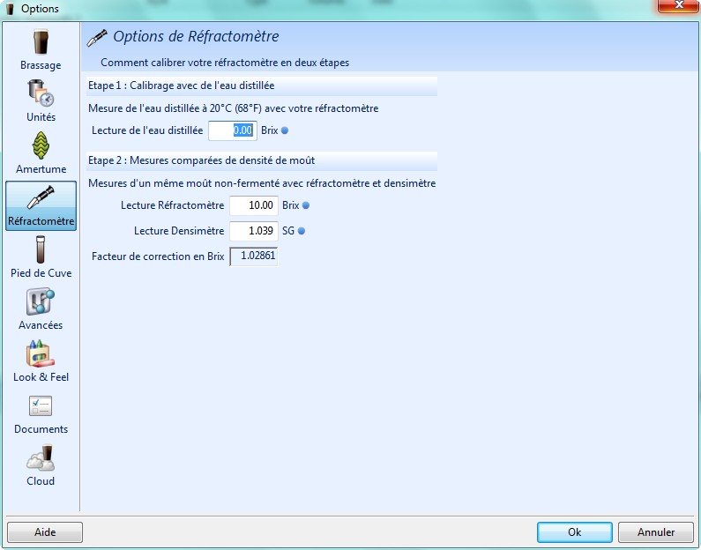Open help with the Aide button
This screenshot has width=701, height=550.
point(45,532)
